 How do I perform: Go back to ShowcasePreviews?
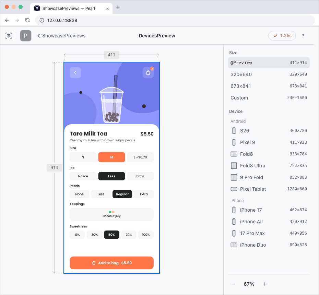click(x=61, y=36)
